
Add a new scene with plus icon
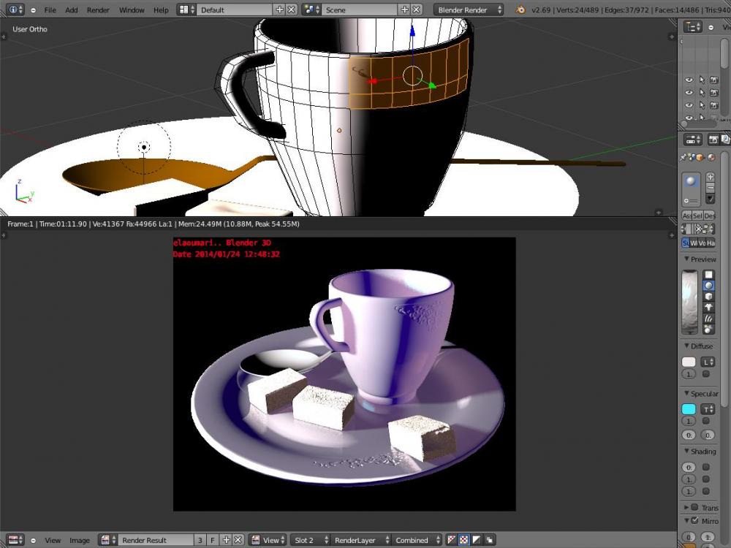pyautogui.click(x=404, y=9)
